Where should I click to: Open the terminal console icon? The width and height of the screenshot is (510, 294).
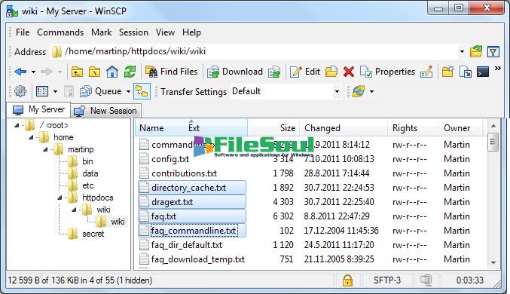(x=483, y=72)
